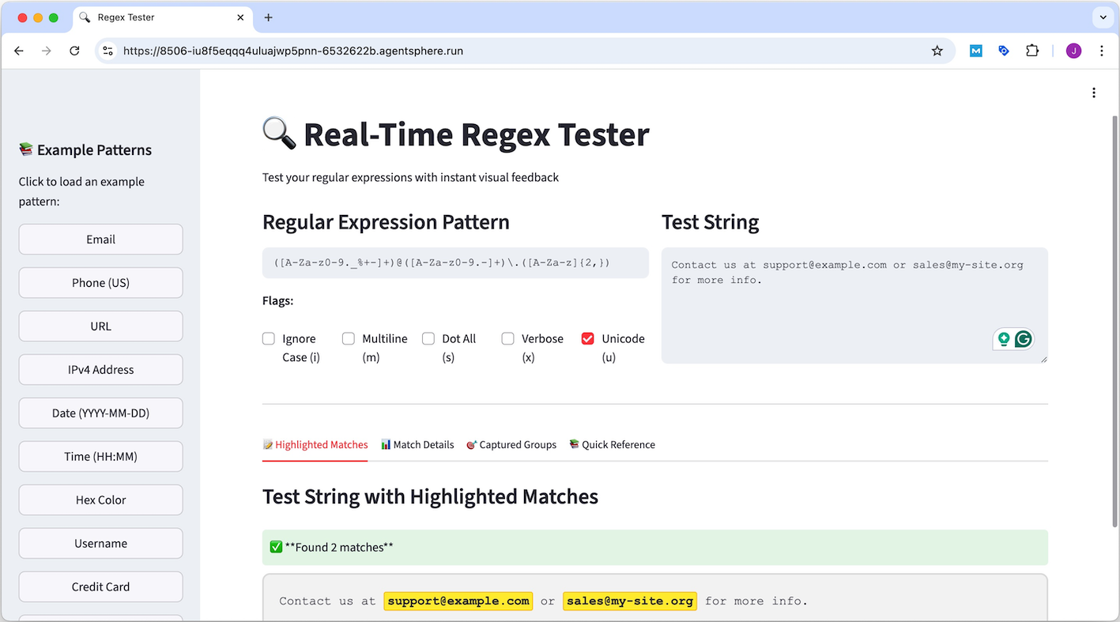Check the Multiline (m) flag
1120x622 pixels.
coord(349,337)
